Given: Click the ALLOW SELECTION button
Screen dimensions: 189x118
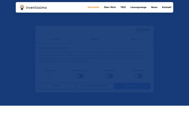Looking at the screenshot, I should coord(94,86).
